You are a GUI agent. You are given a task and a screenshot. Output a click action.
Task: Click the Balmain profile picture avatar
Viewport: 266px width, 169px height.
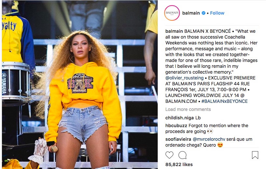(x=172, y=13)
